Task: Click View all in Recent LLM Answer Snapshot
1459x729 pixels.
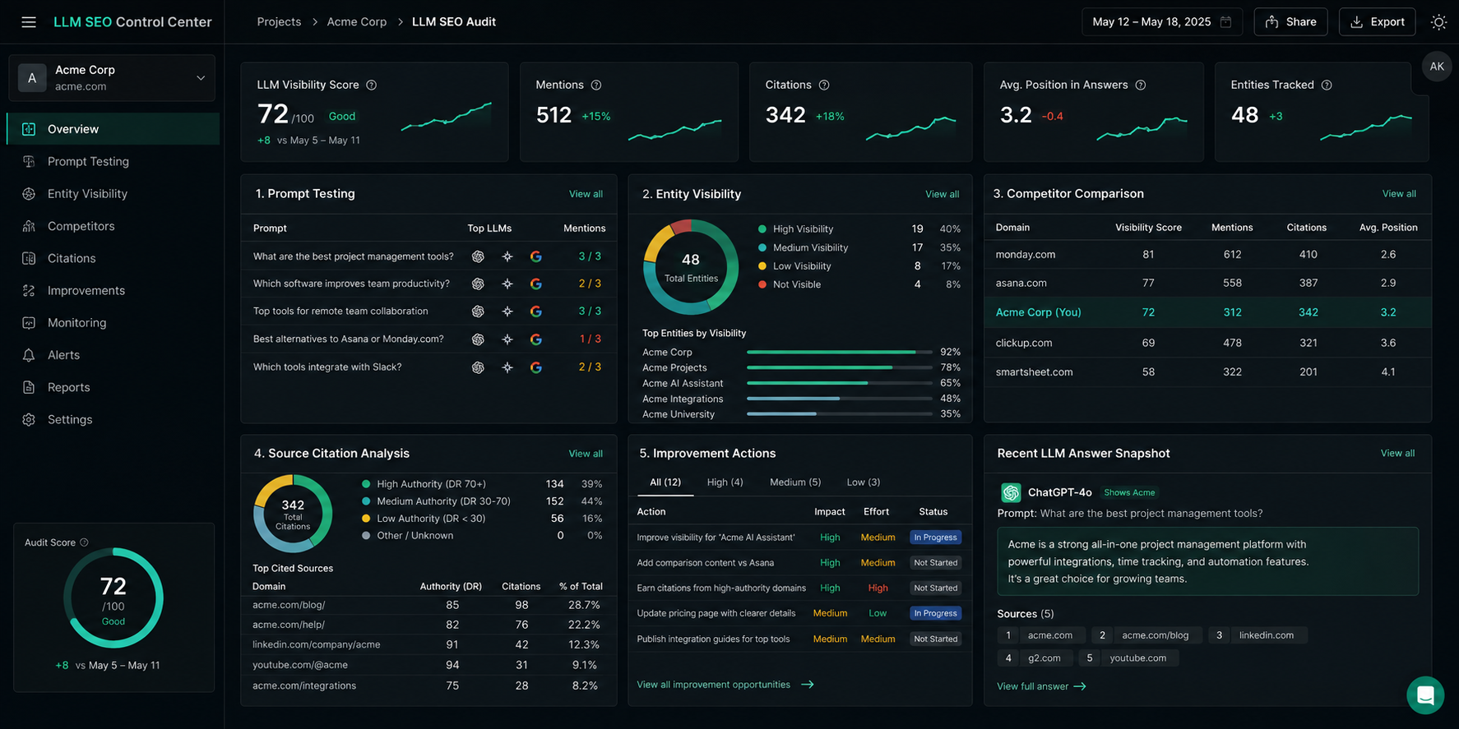Action: [1397, 453]
